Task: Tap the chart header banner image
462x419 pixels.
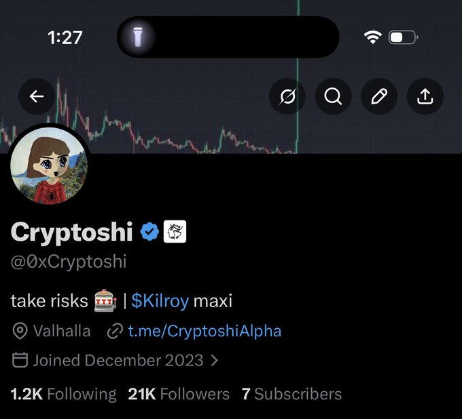Action: tap(204, 129)
